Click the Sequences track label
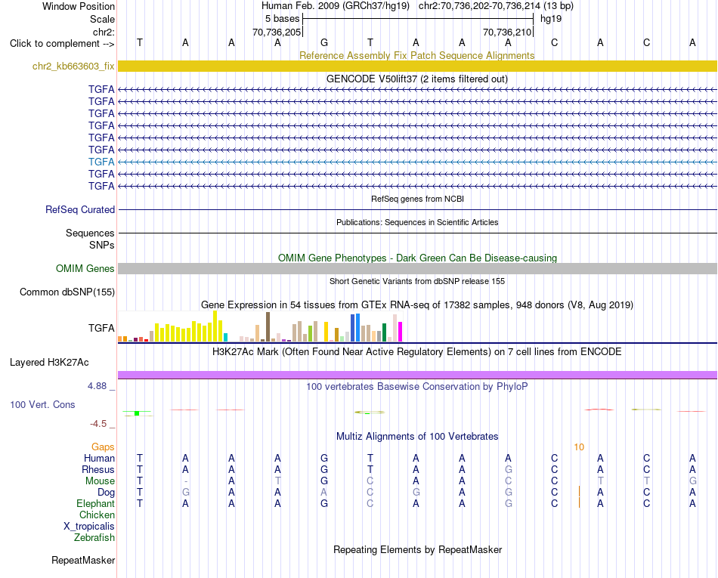The height and width of the screenshot is (578, 718). pyautogui.click(x=90, y=233)
